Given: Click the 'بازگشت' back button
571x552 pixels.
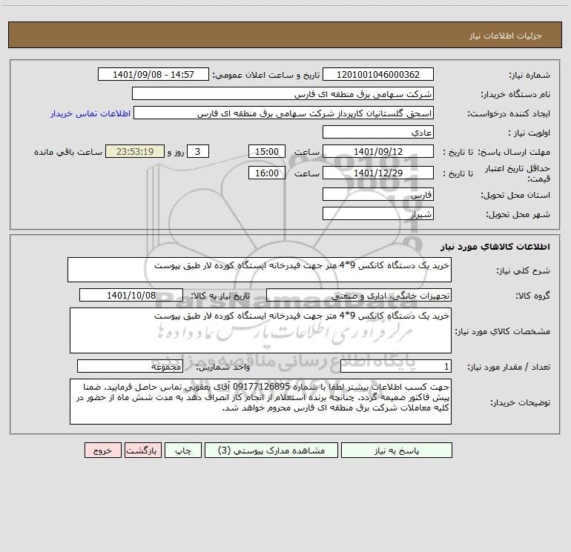Looking at the screenshot, I should (x=142, y=450).
